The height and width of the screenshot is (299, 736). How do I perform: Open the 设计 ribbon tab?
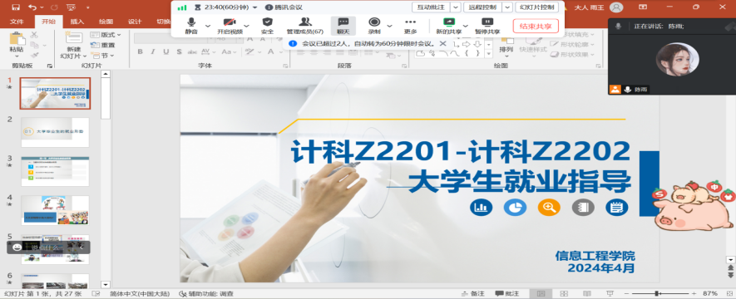click(135, 22)
